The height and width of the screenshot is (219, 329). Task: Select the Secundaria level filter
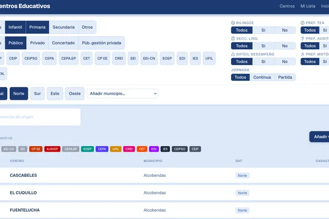point(64,27)
